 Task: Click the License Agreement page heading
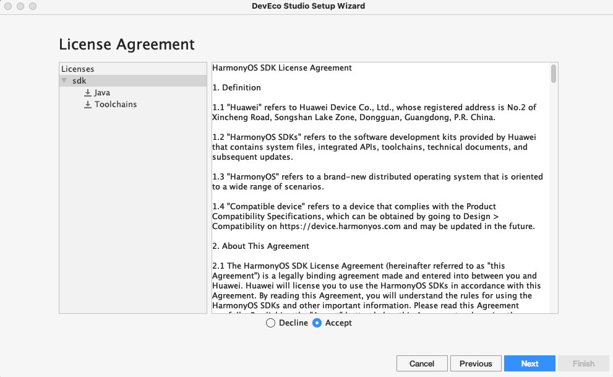click(127, 44)
